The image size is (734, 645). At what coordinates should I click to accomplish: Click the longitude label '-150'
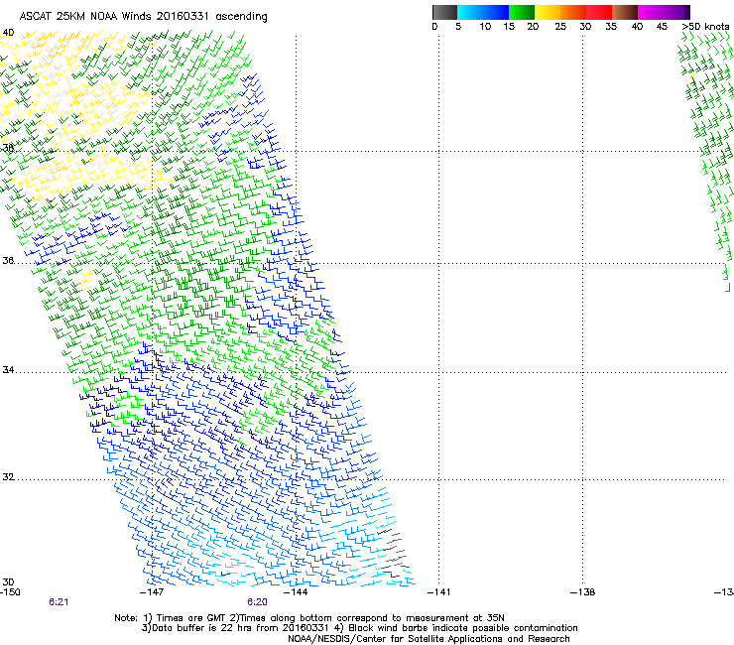(x=10, y=592)
